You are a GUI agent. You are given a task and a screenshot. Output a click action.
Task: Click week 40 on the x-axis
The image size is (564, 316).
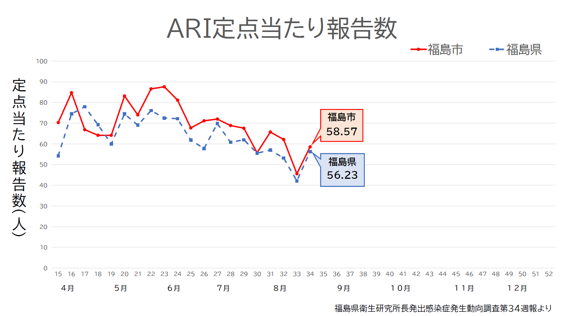coord(390,274)
